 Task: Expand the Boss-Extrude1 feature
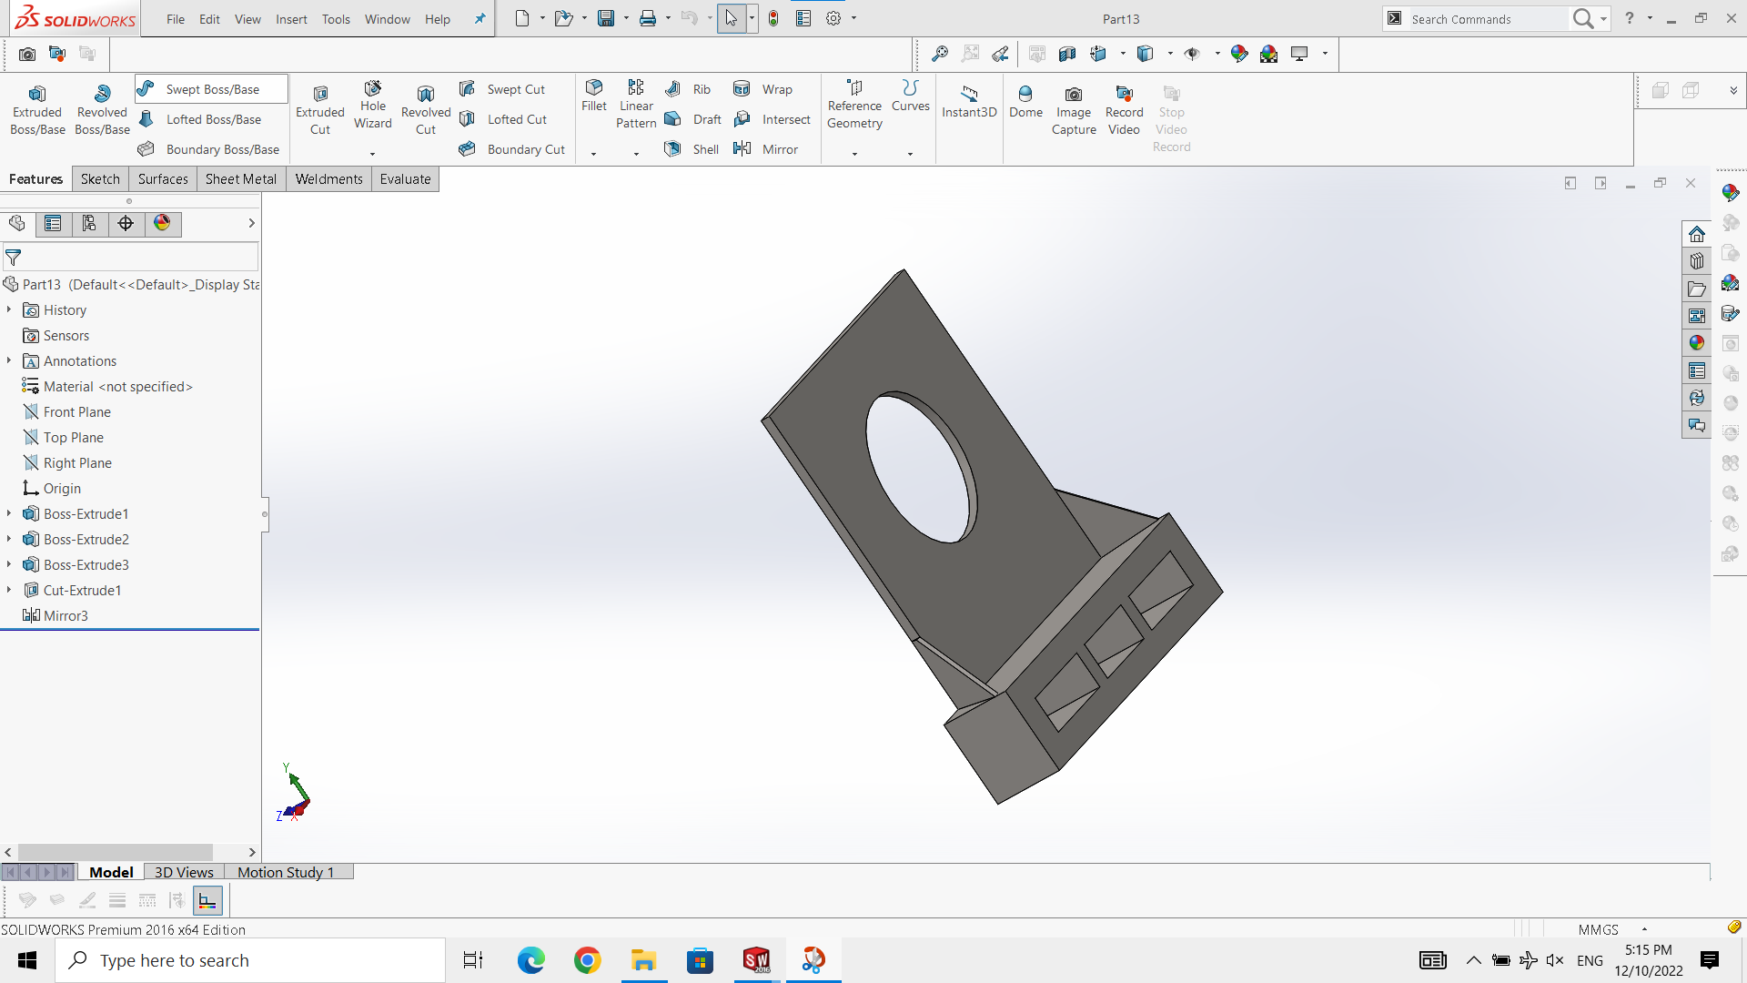tap(9, 514)
